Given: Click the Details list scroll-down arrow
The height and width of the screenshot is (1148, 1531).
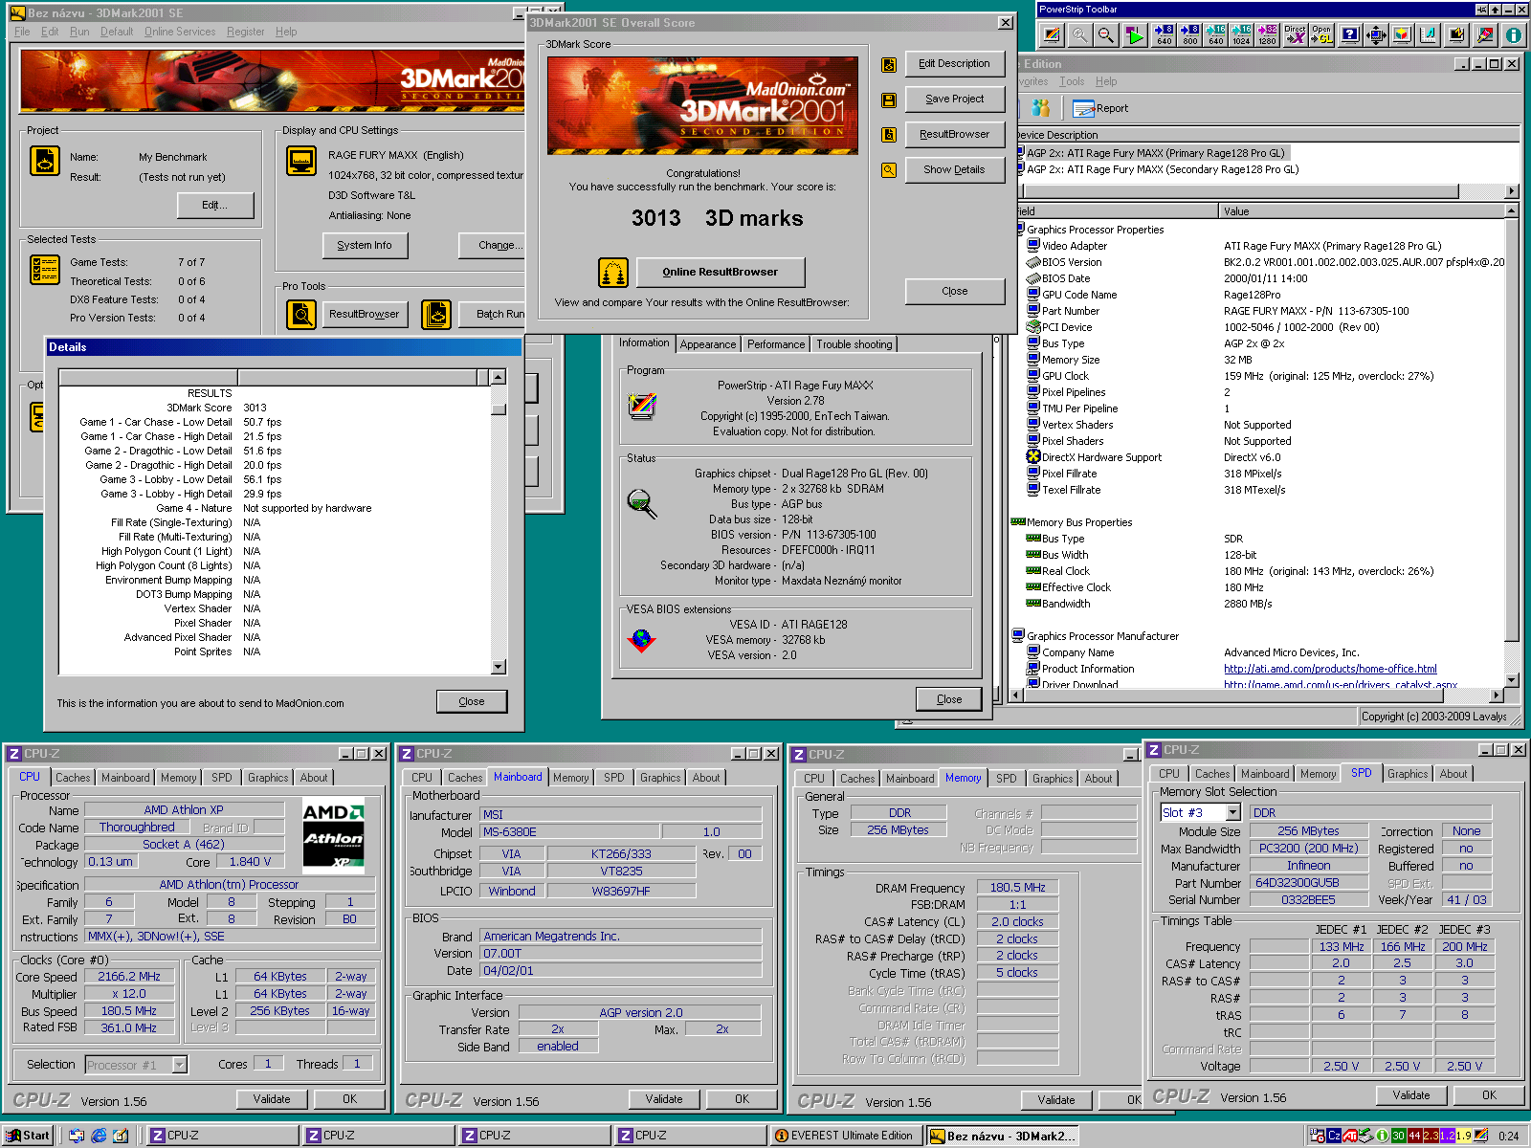Looking at the screenshot, I should pos(498,667).
